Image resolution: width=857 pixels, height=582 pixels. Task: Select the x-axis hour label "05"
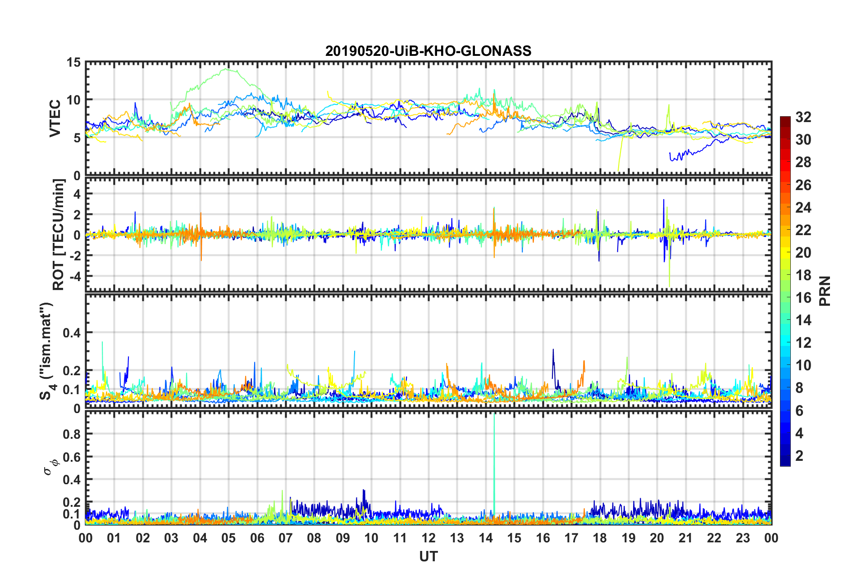click(x=228, y=538)
